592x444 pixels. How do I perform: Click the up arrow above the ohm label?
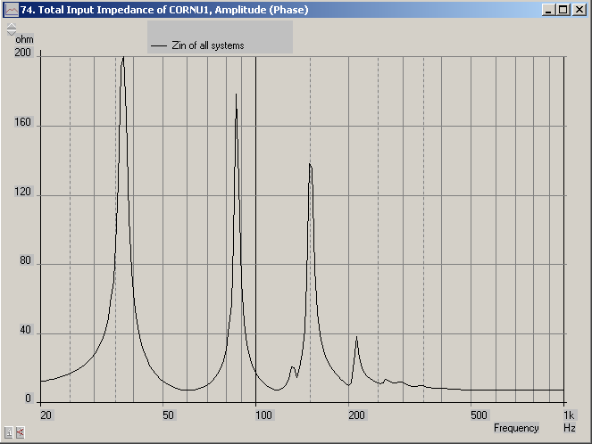click(12, 26)
